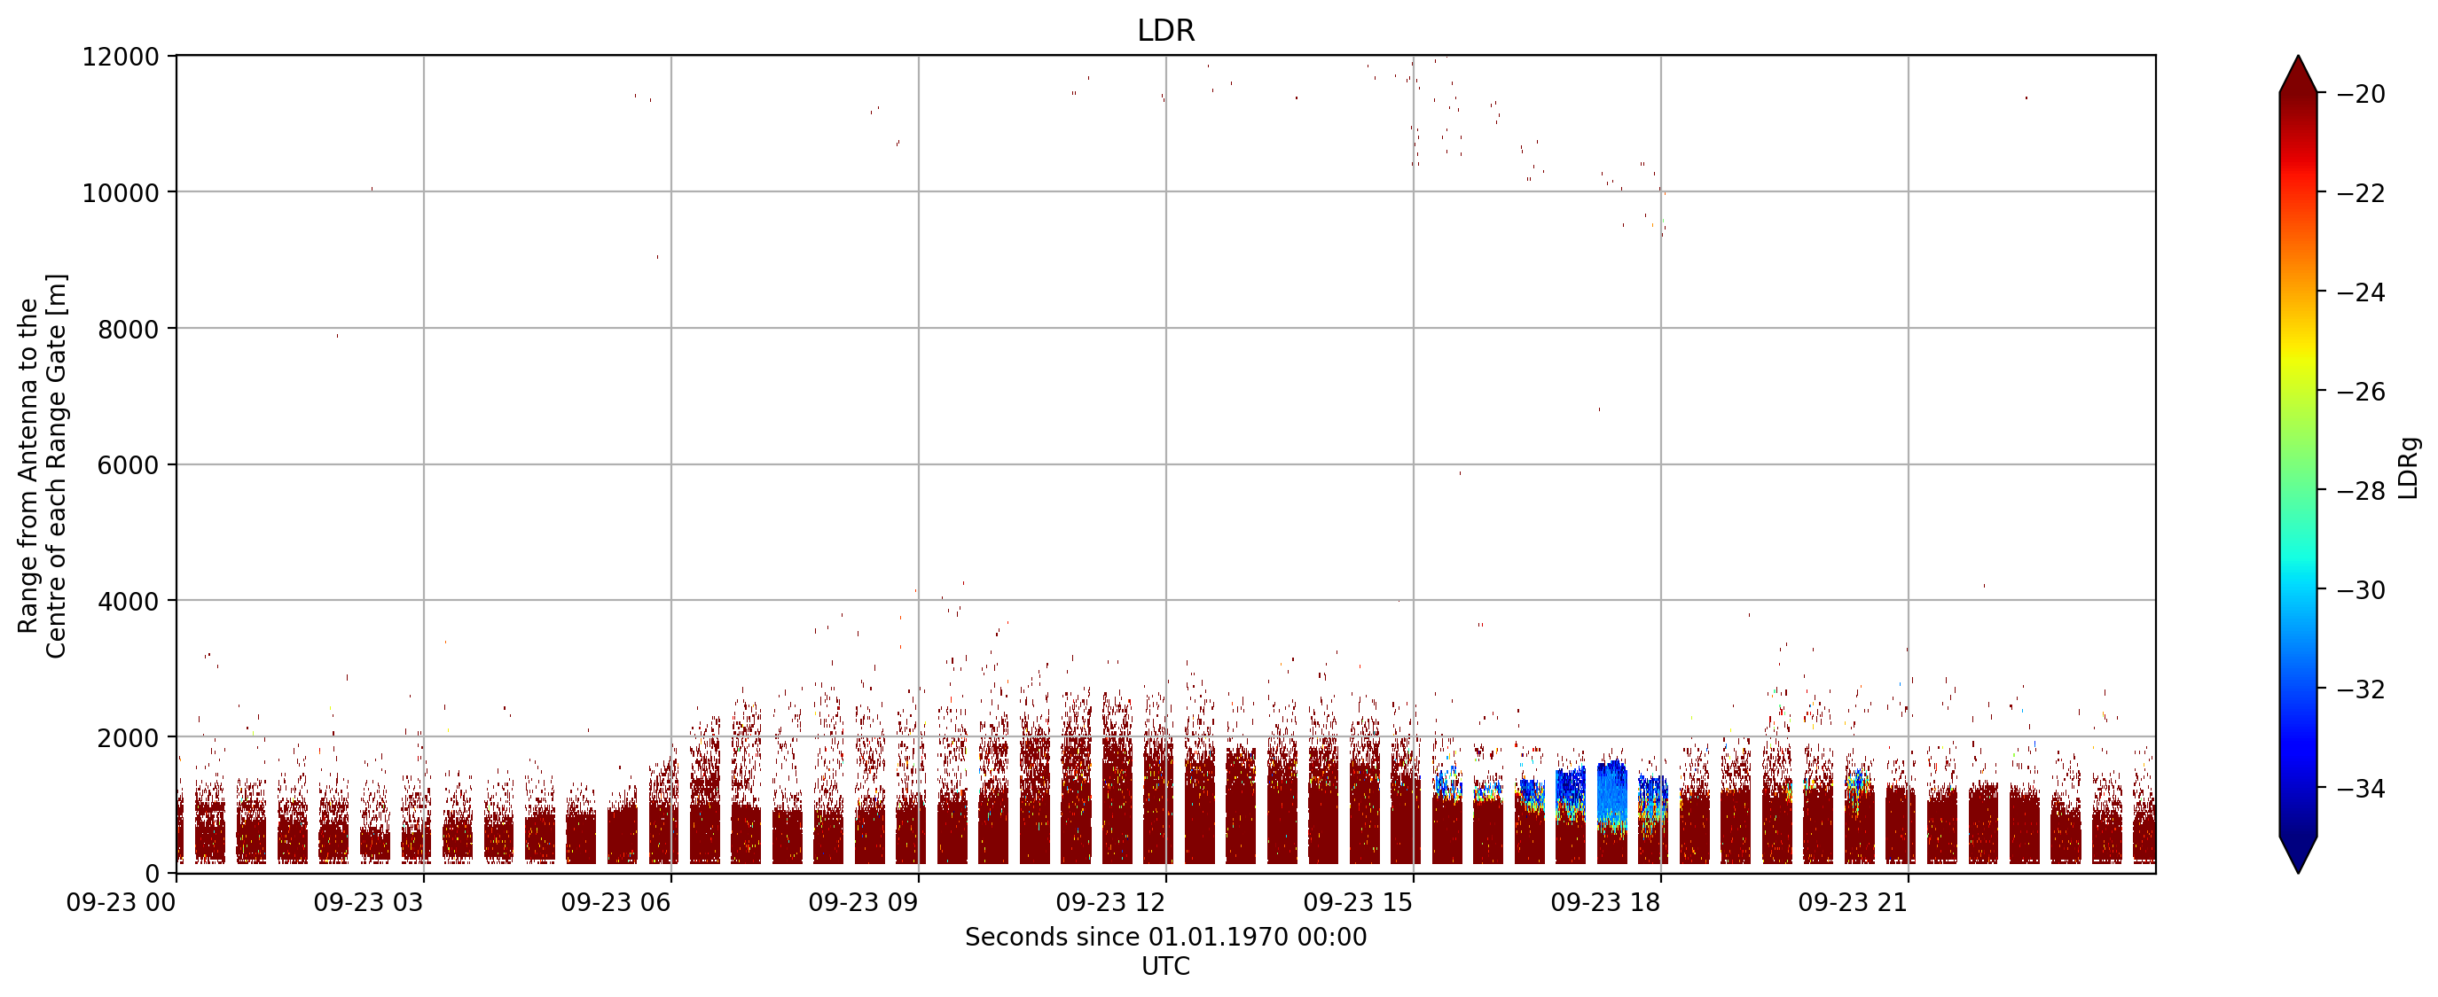This screenshot has height=997, width=2438.
Task: Click the colorbar tick label "−28"
Action: 2360,491
